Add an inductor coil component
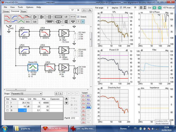This screenshot has width=176, height=132. click(x=50, y=22)
